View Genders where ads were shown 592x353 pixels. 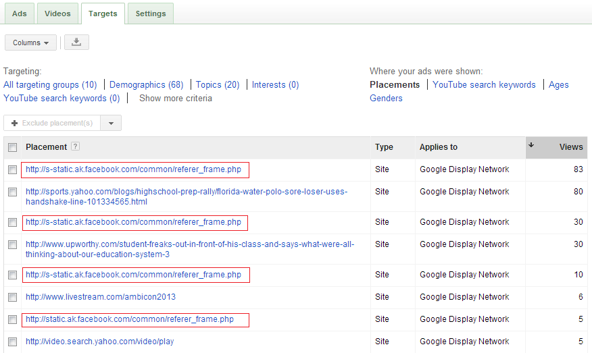386,99
